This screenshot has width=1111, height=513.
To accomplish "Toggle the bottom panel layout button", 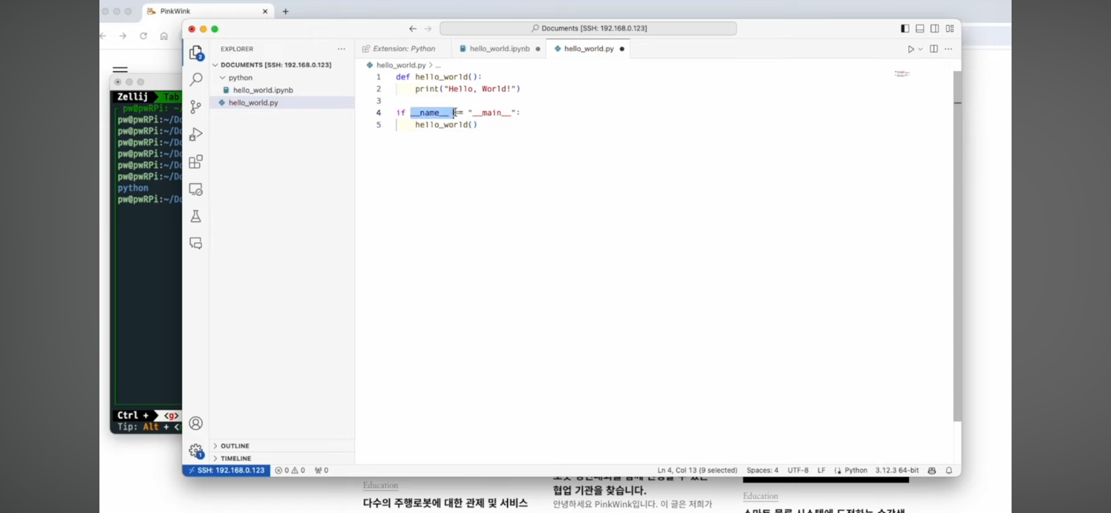I will [920, 28].
